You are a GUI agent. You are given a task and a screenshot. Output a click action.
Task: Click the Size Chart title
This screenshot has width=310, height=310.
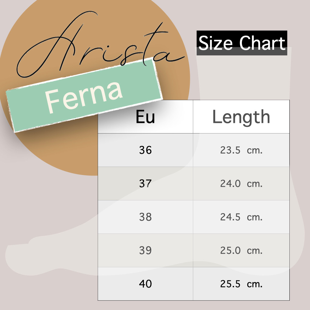[242, 43]
